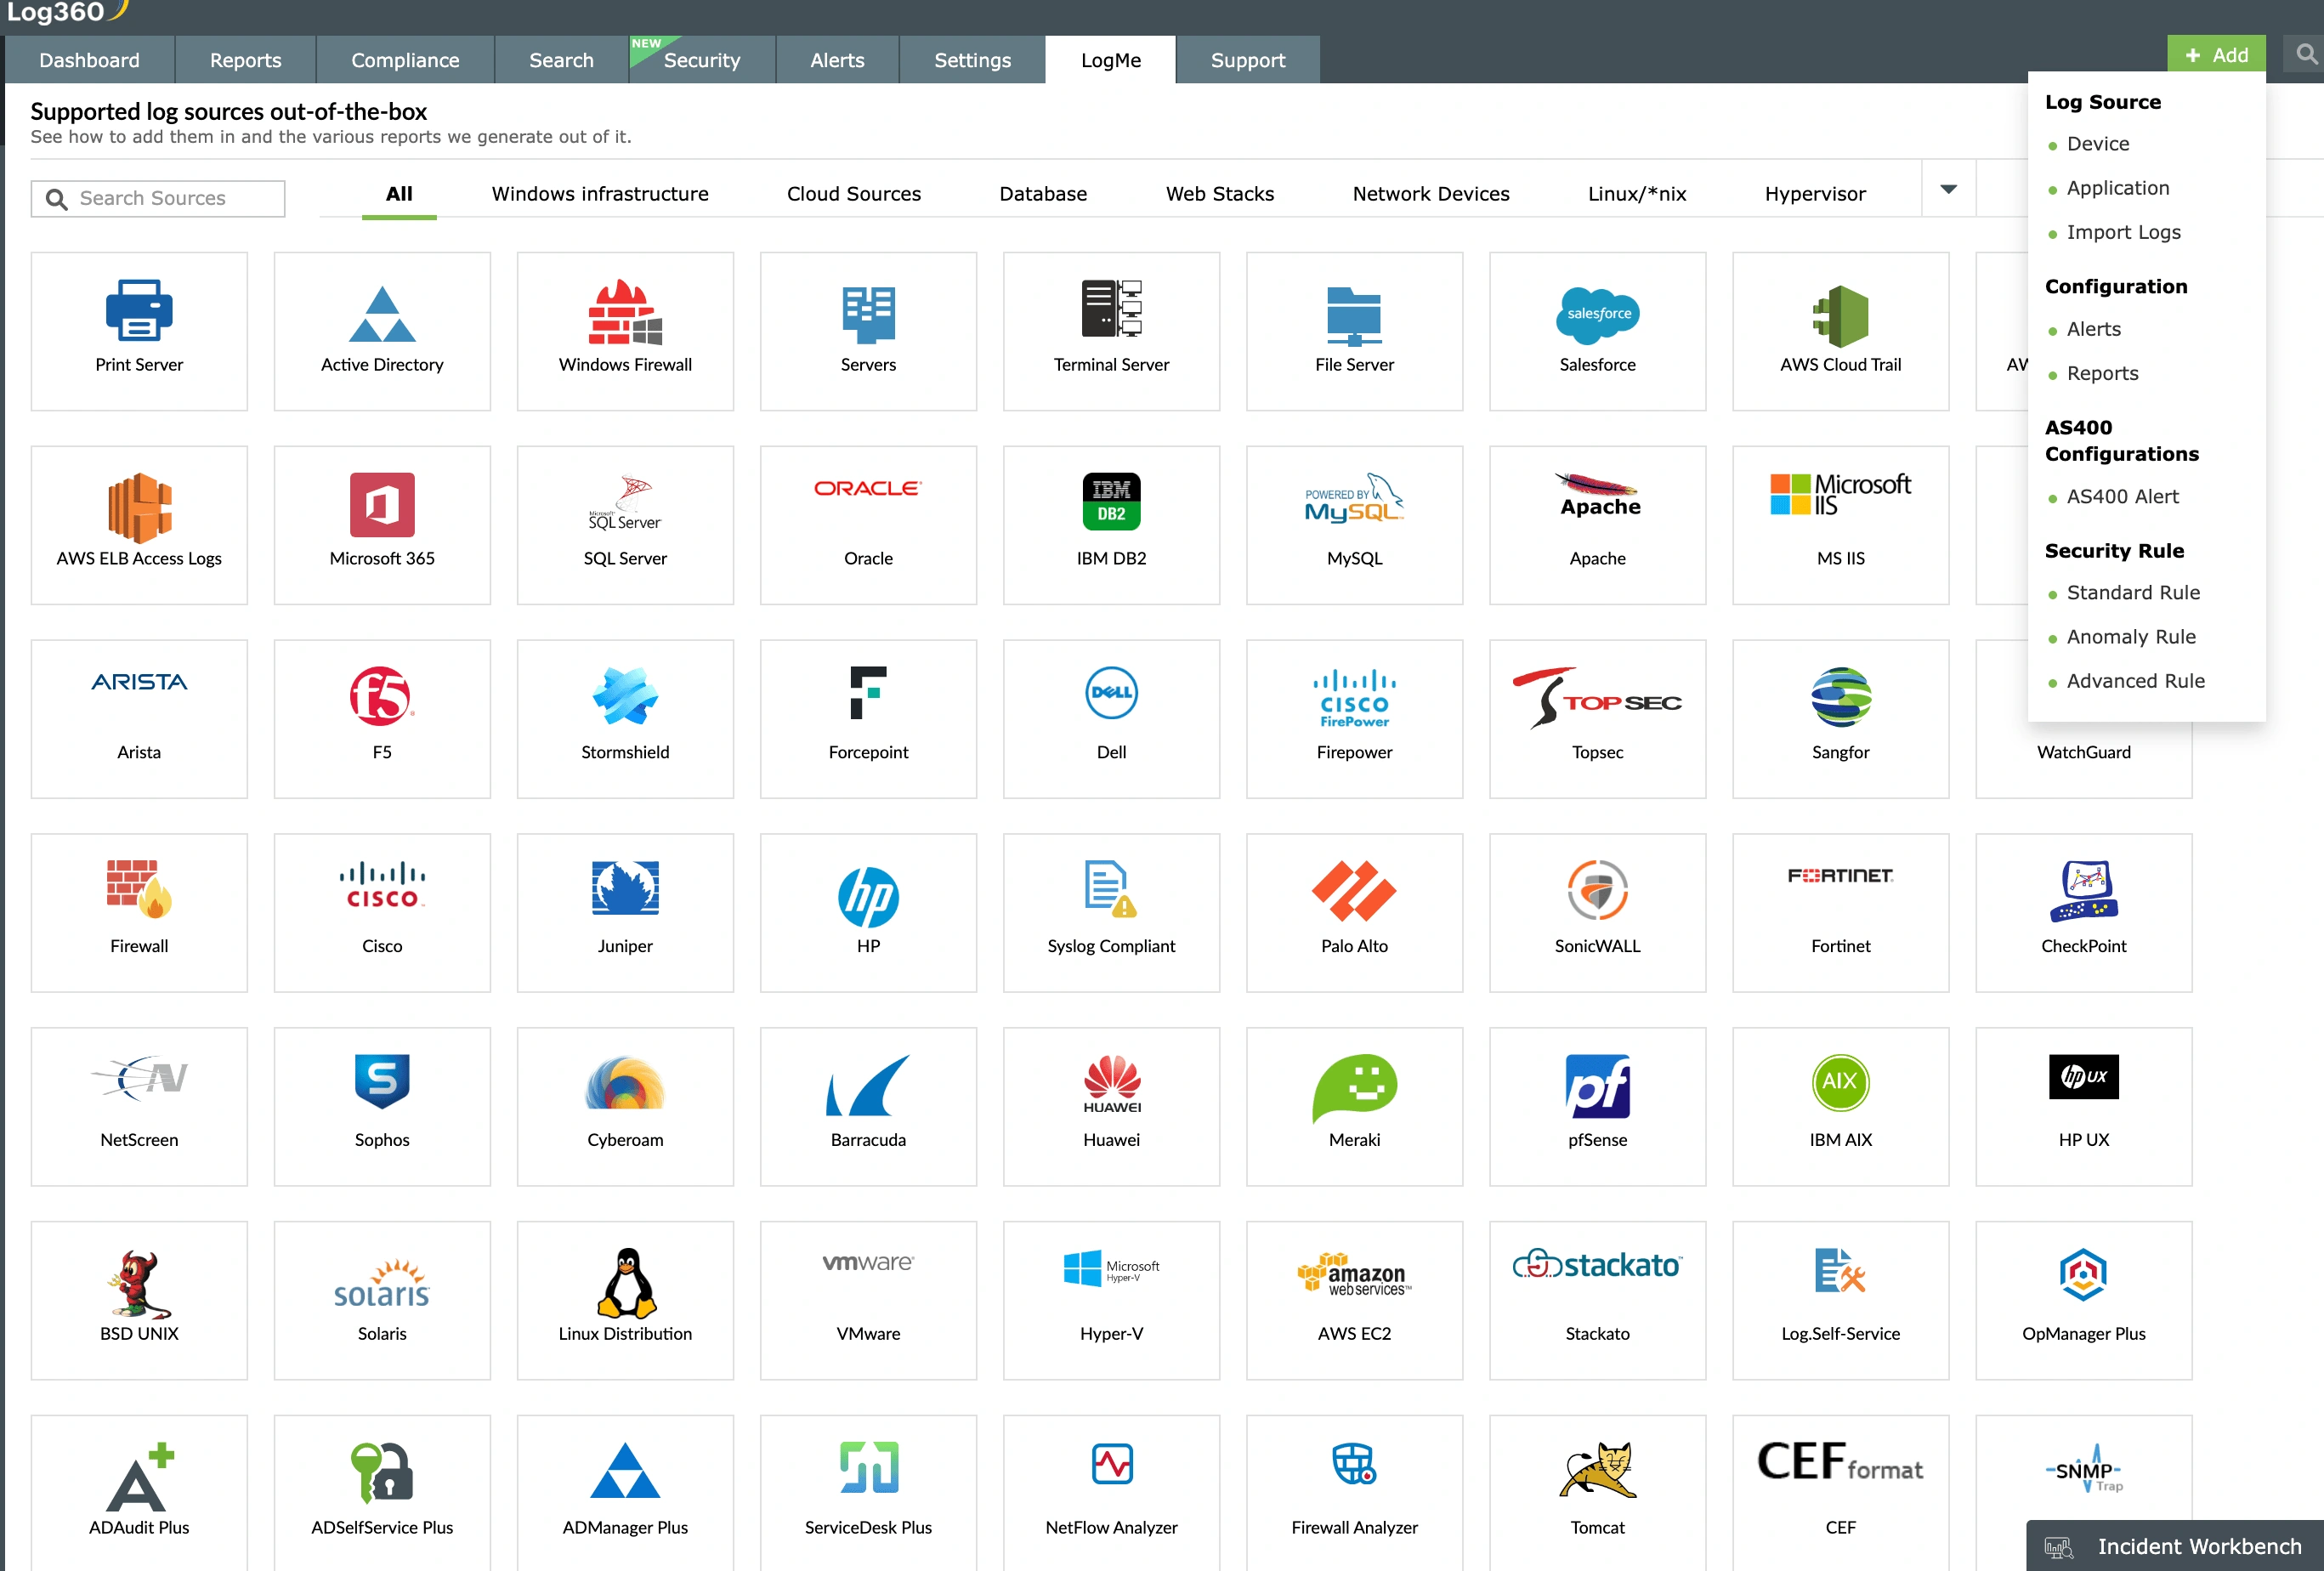Switch to the Settings tab
2324x1571 pixels.
pos(972,60)
